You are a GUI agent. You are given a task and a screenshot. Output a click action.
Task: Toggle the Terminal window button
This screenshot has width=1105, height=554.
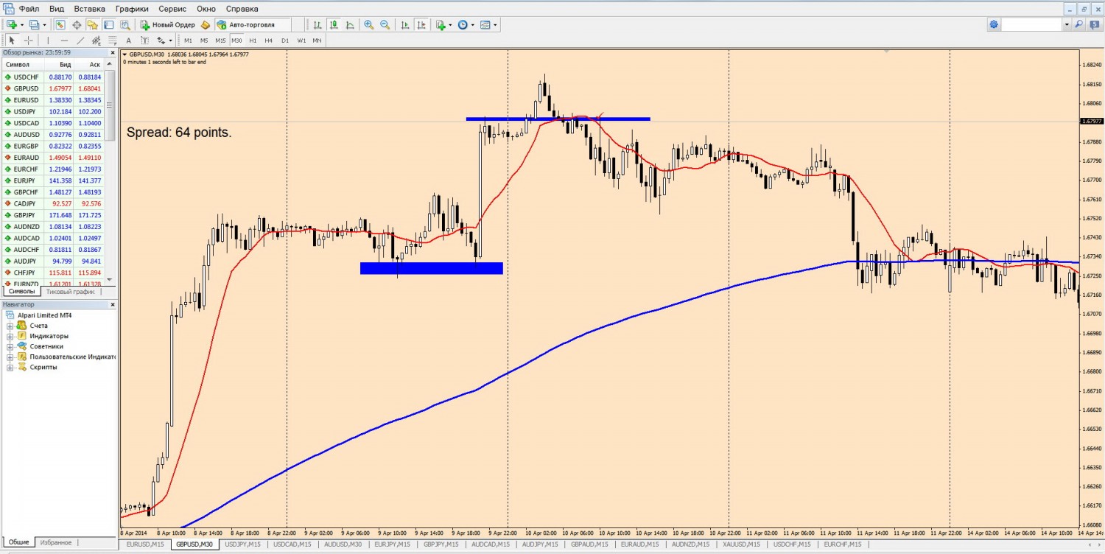[x=108, y=24]
